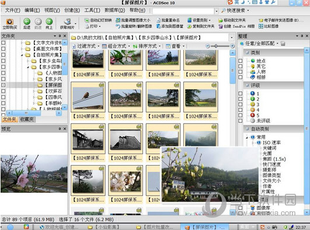Open the 工具(T) menu

[92, 11]
